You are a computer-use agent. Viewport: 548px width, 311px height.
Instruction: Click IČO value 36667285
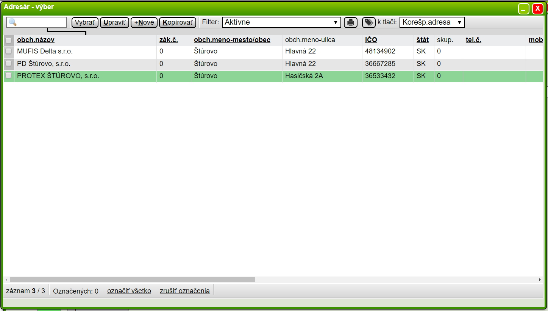[x=380, y=64]
